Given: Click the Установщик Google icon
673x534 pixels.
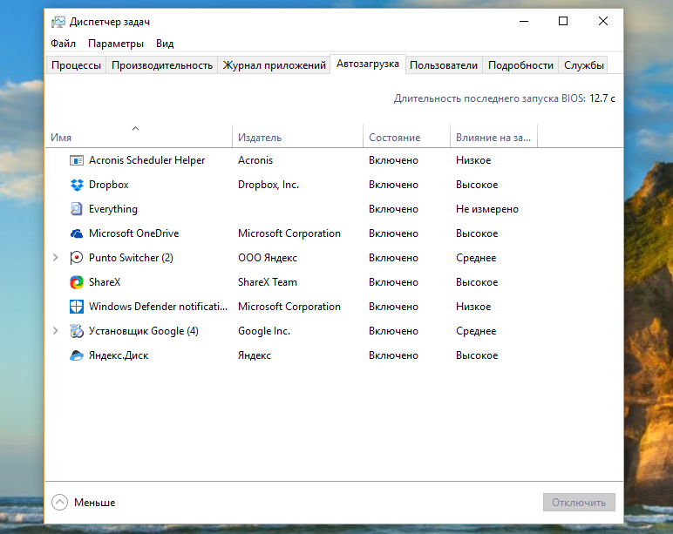Looking at the screenshot, I should point(77,331).
